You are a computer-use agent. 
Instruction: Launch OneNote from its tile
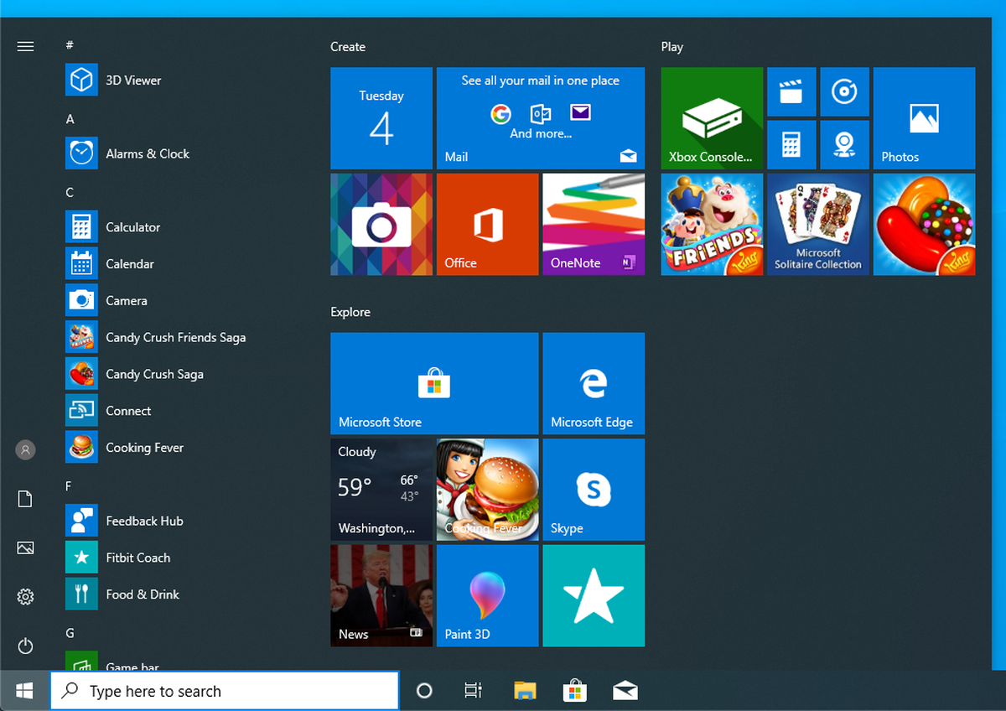[594, 224]
